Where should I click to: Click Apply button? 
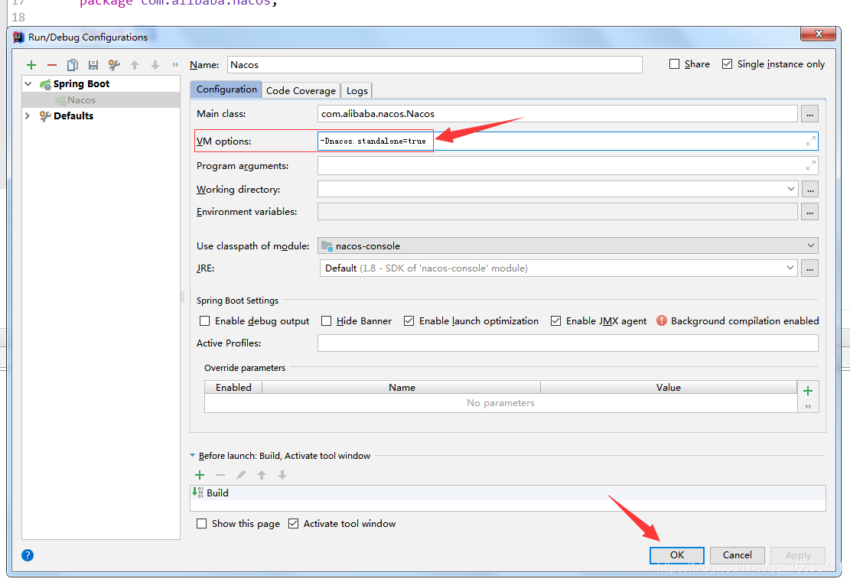coord(798,555)
